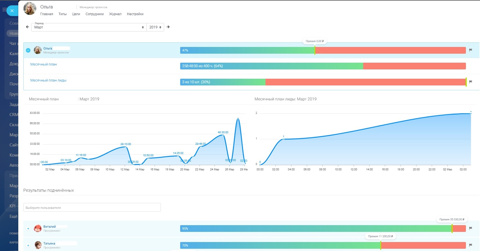This screenshot has width=480, height=251.
Task: Open the Настройки tab
Action: 135,14
